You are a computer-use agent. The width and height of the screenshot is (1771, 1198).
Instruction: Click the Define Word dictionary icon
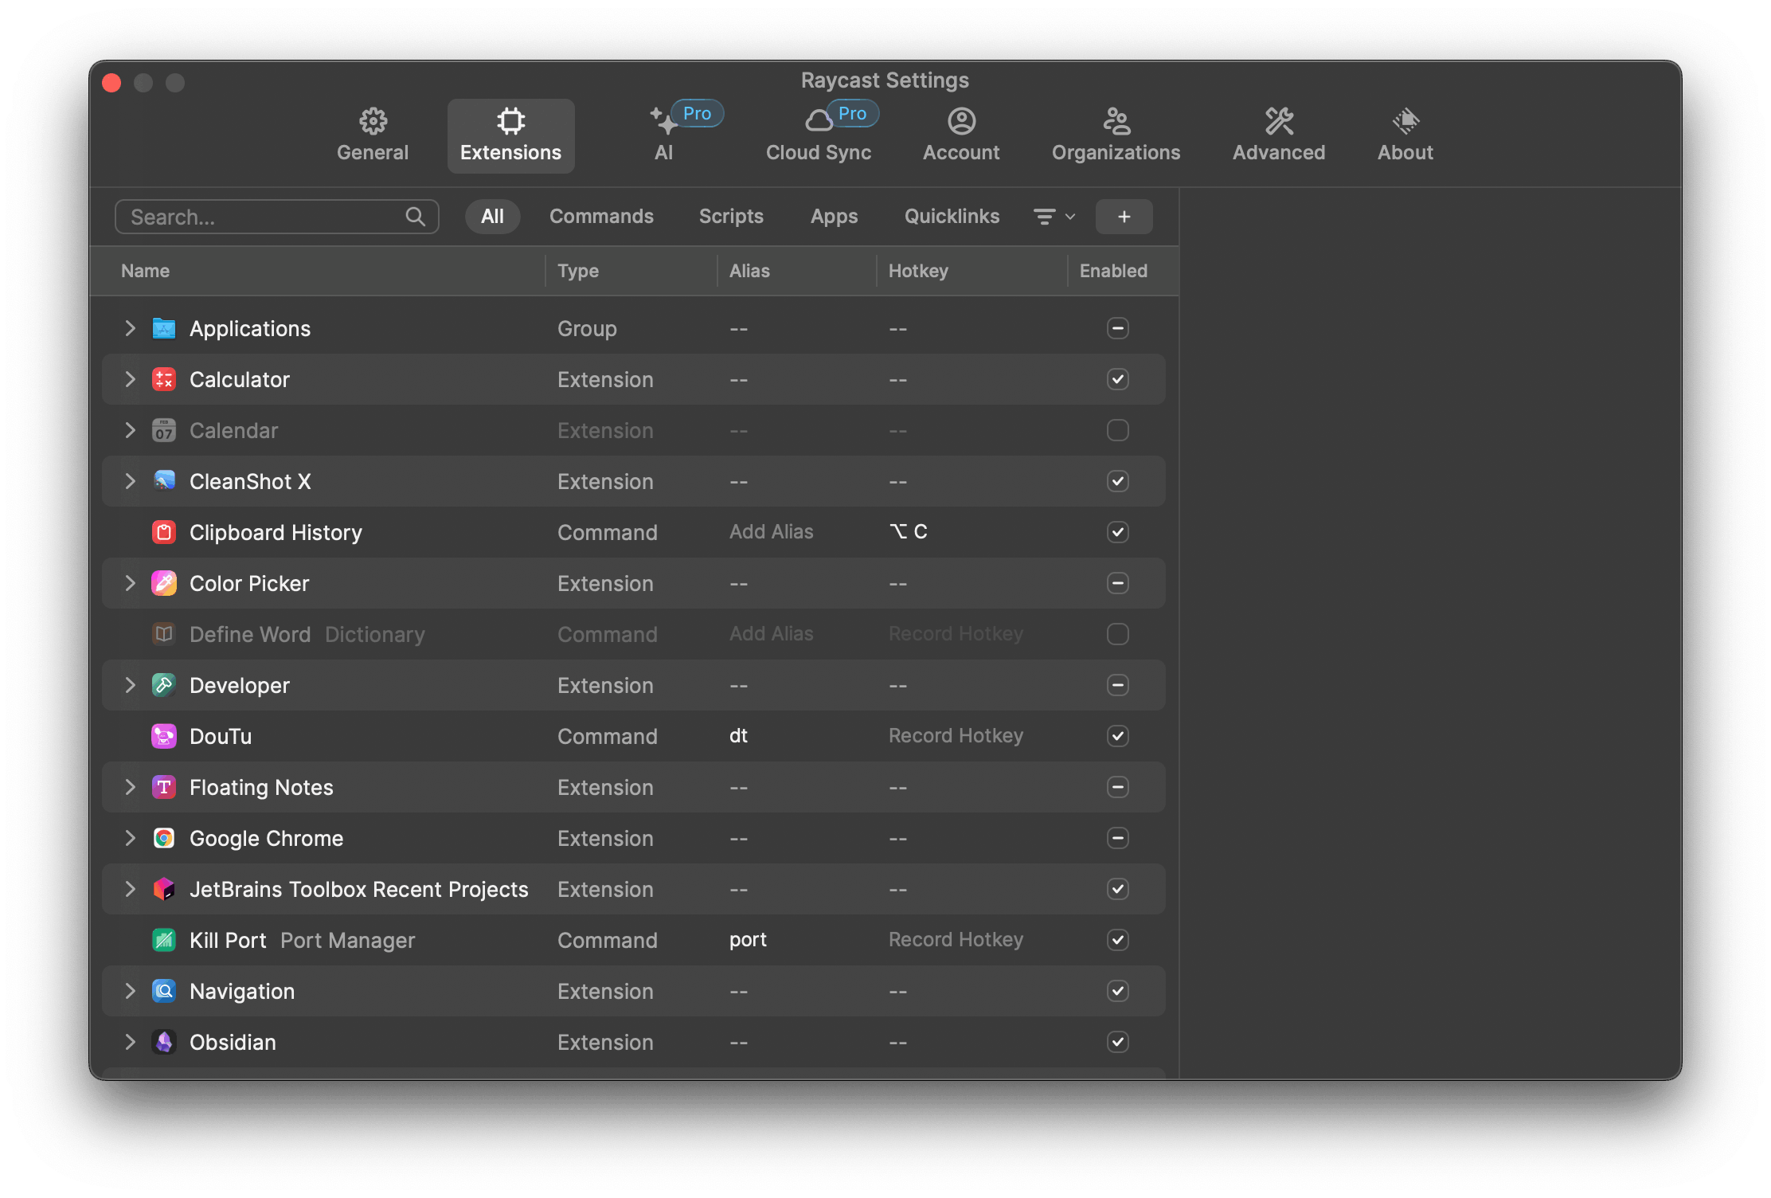[x=164, y=634]
